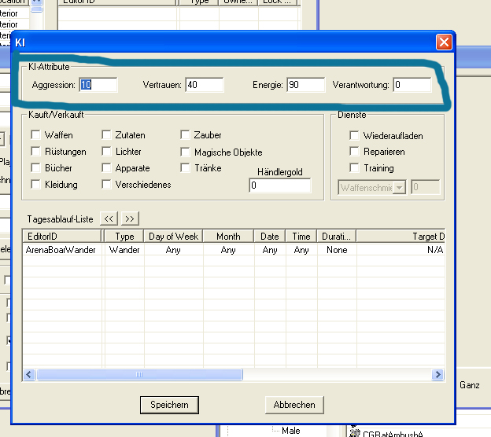Screen dimensions: 491x437
Task: Click the Aggression input field
Action: pos(98,85)
